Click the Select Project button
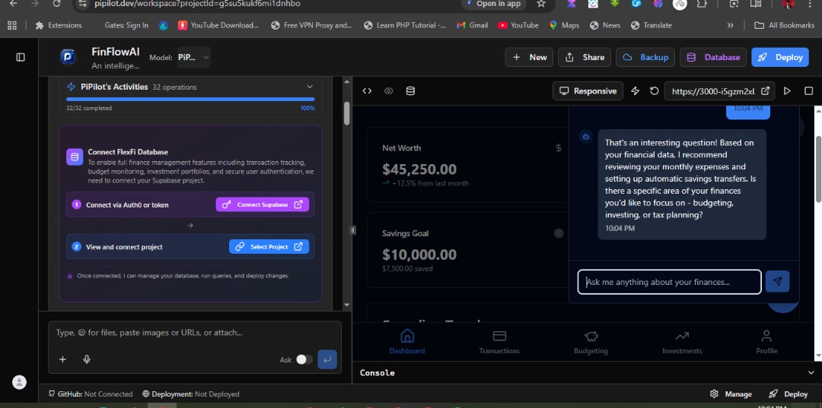This screenshot has height=408, width=822. pyautogui.click(x=269, y=247)
